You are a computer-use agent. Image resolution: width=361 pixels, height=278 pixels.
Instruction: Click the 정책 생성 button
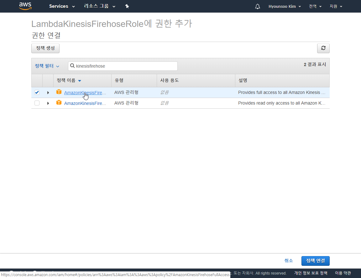click(x=45, y=48)
